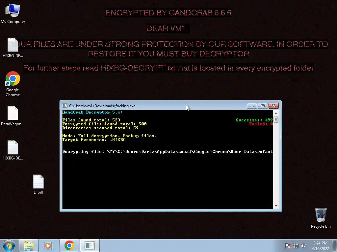Click the "Directories scanned total: 59" line
The height and width of the screenshot is (252, 337).
pos(100,128)
